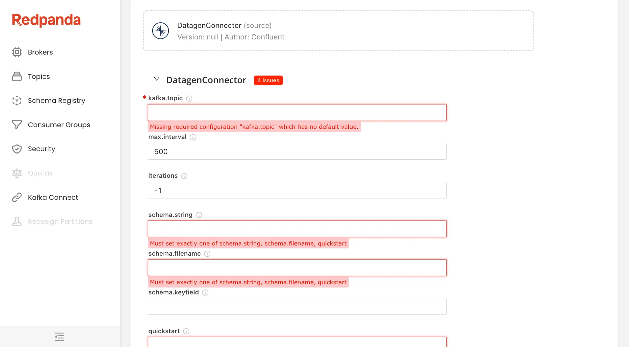Expand info for max.interval field

(193, 137)
